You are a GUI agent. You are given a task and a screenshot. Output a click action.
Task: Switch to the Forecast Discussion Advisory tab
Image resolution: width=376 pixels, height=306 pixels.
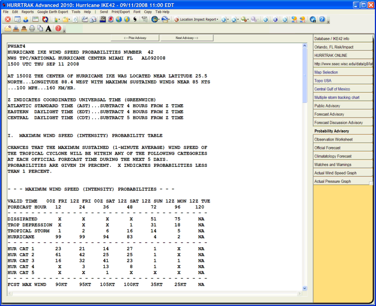[343, 123]
